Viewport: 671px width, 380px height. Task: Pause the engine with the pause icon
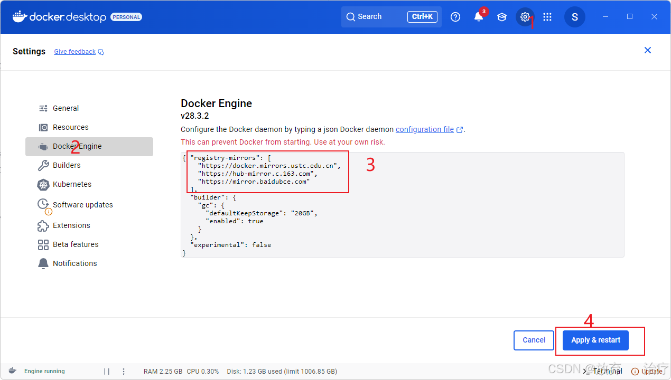107,372
